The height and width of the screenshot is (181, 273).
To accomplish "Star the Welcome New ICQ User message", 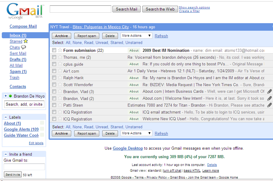I will point(60,119).
